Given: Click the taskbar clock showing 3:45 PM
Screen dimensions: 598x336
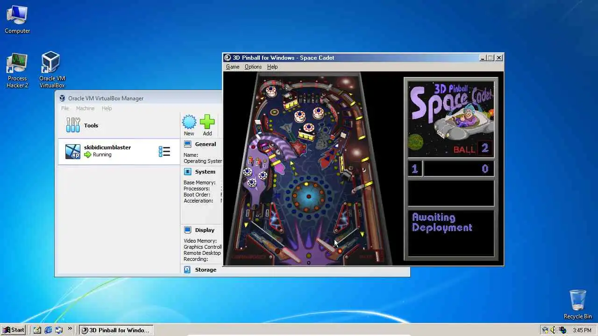Looking at the screenshot, I should [582, 330].
